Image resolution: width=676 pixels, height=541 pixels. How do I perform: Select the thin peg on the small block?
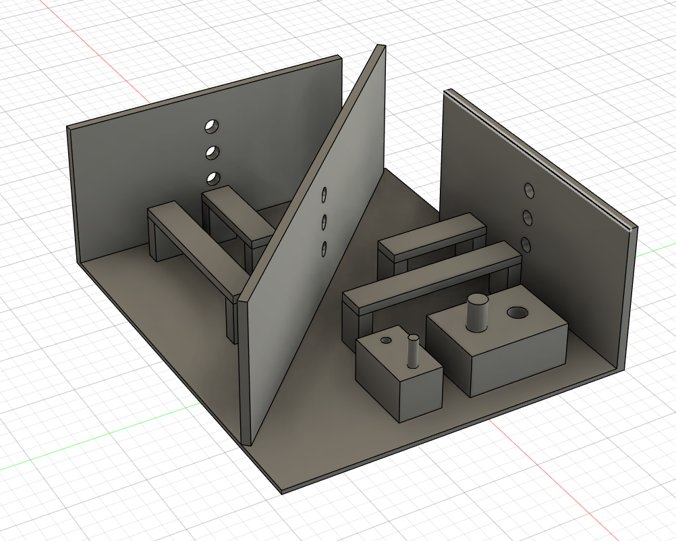[x=414, y=351]
